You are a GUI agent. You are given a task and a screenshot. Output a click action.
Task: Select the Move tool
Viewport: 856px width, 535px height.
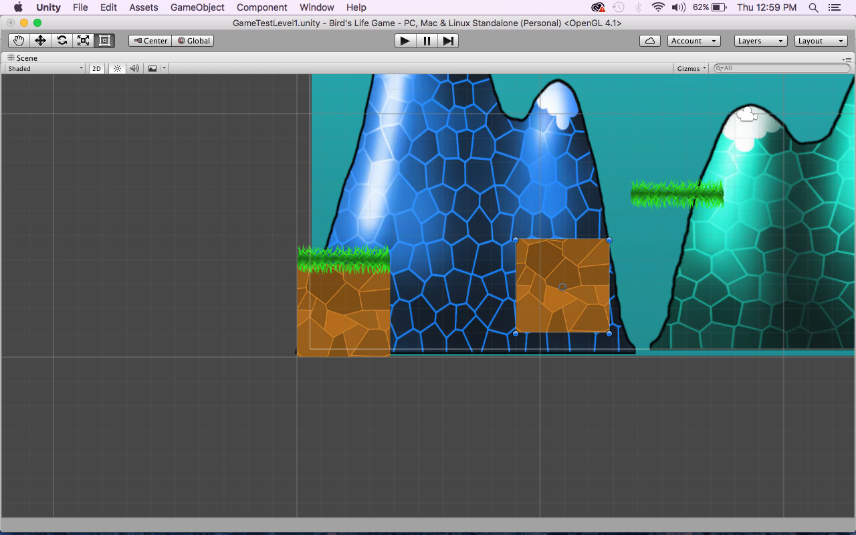pyautogui.click(x=40, y=40)
